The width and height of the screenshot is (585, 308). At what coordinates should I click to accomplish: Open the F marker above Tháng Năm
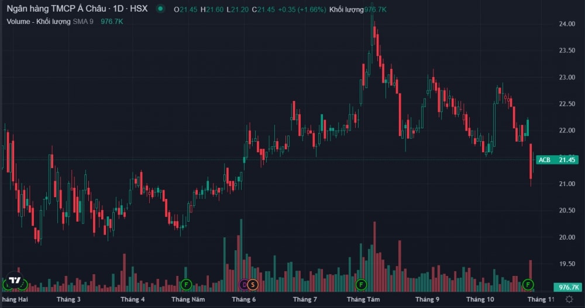(186, 285)
